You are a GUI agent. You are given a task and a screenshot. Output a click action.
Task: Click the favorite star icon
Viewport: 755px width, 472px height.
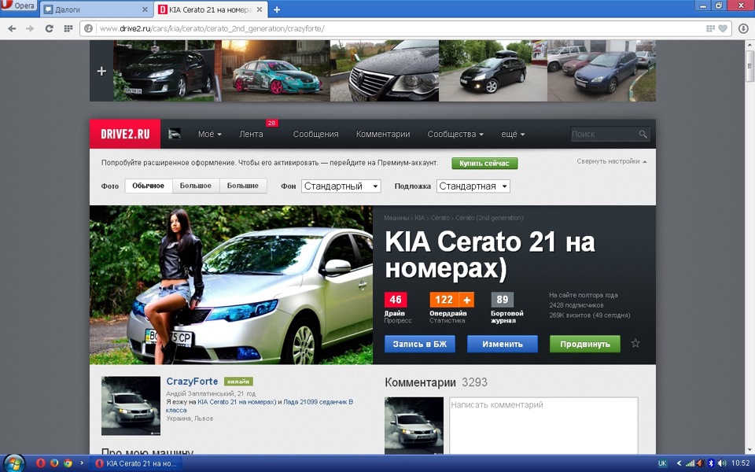(x=635, y=343)
